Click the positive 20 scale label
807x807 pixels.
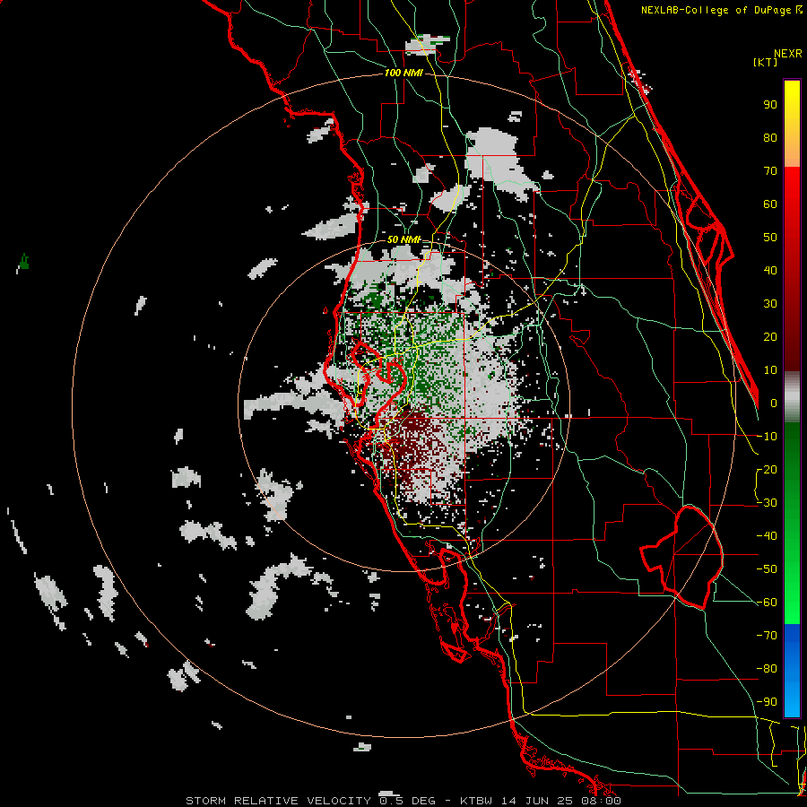(770, 336)
